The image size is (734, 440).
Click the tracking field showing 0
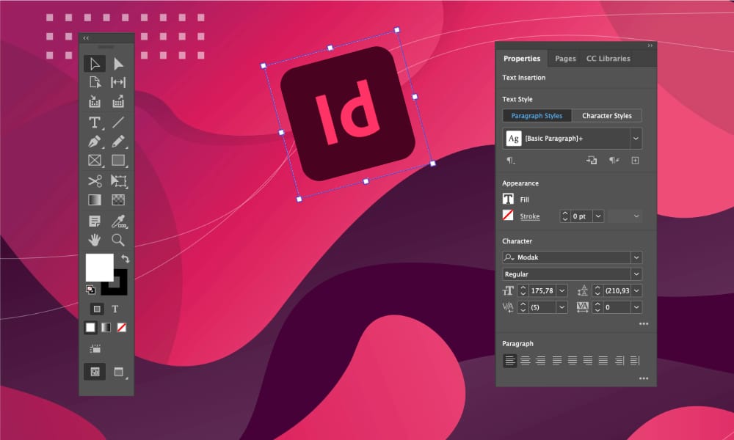pyautogui.click(x=617, y=307)
